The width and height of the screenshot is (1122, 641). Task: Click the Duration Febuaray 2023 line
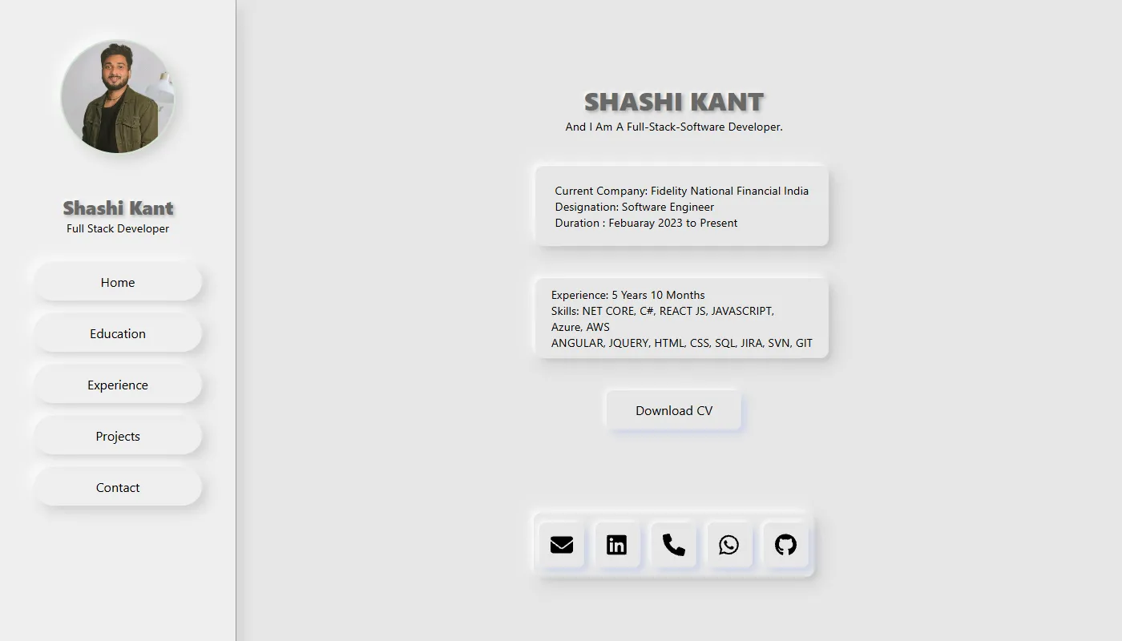pyautogui.click(x=646, y=223)
